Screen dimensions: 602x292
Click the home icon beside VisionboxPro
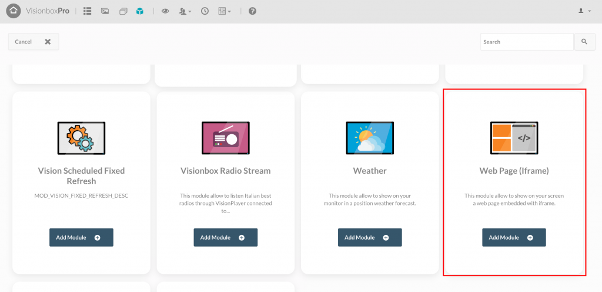(14, 11)
